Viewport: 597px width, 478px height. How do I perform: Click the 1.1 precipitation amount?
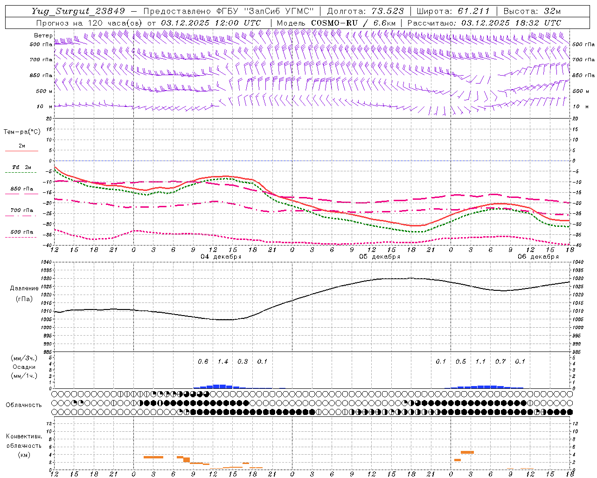click(x=480, y=361)
